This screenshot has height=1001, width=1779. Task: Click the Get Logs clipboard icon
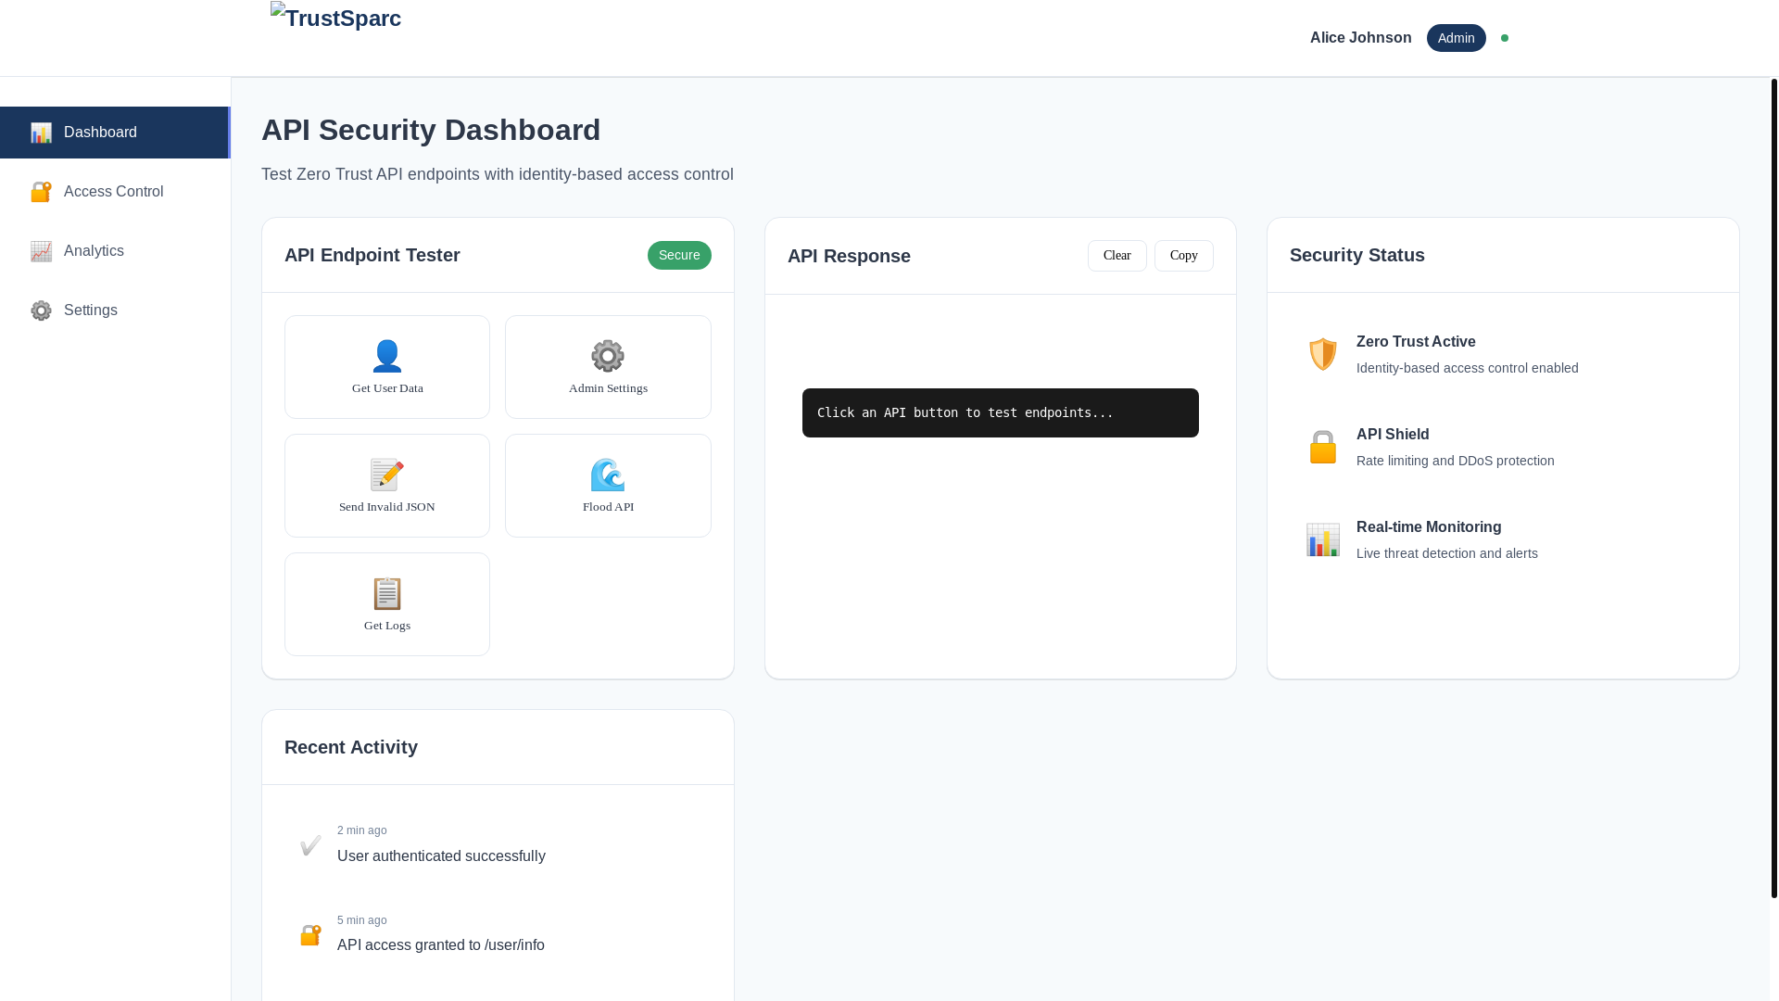[387, 593]
